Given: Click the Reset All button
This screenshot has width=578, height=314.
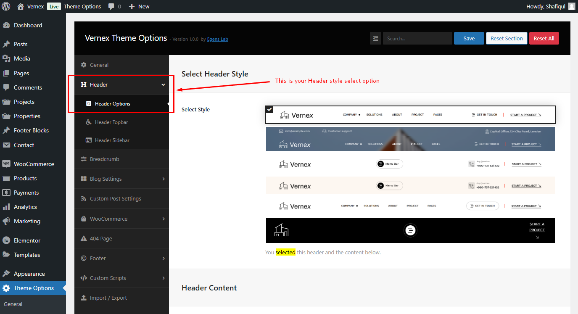Looking at the screenshot, I should coord(544,38).
